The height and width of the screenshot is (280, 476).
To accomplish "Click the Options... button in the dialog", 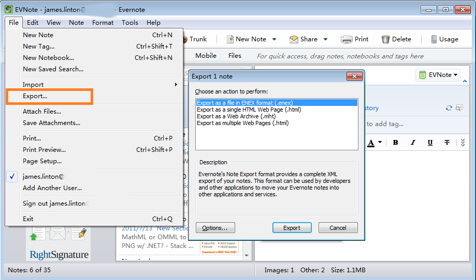I will tap(215, 228).
